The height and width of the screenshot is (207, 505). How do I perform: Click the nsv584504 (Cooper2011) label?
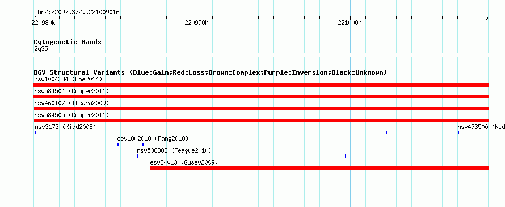click(x=71, y=91)
